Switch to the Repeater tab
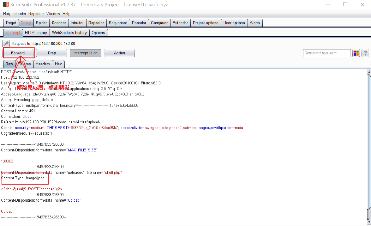Viewport: 371px width, 226px height. tap(96, 23)
